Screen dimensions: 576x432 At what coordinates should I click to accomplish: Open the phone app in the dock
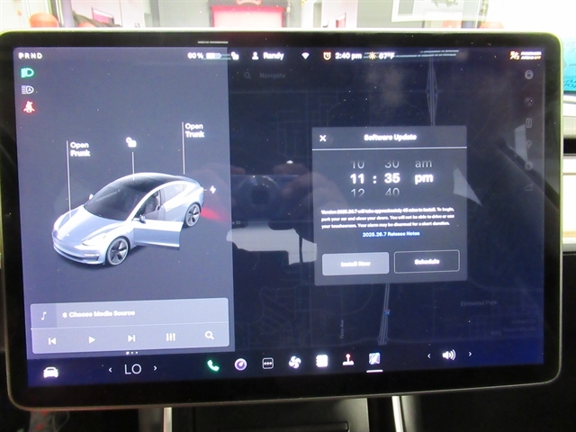click(x=213, y=365)
